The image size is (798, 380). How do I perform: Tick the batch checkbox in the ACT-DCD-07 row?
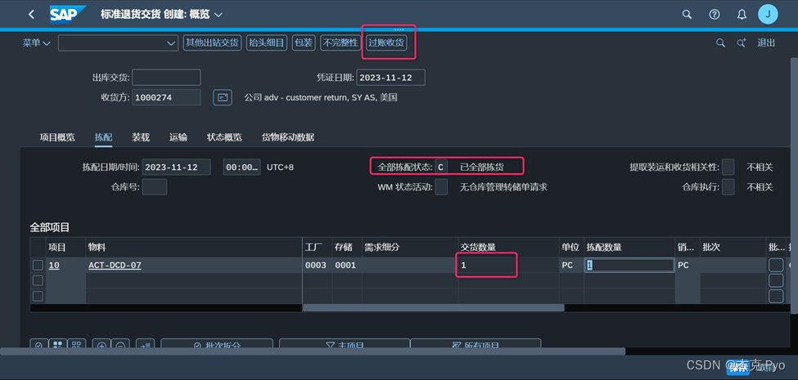(776, 266)
